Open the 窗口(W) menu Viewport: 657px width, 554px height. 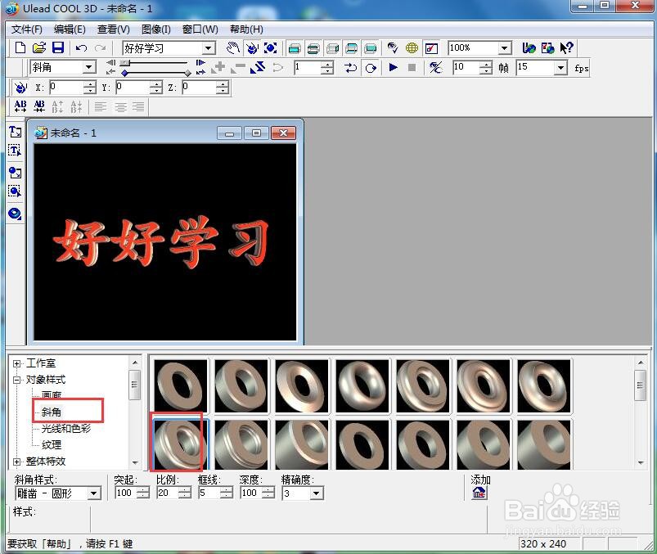coord(200,29)
